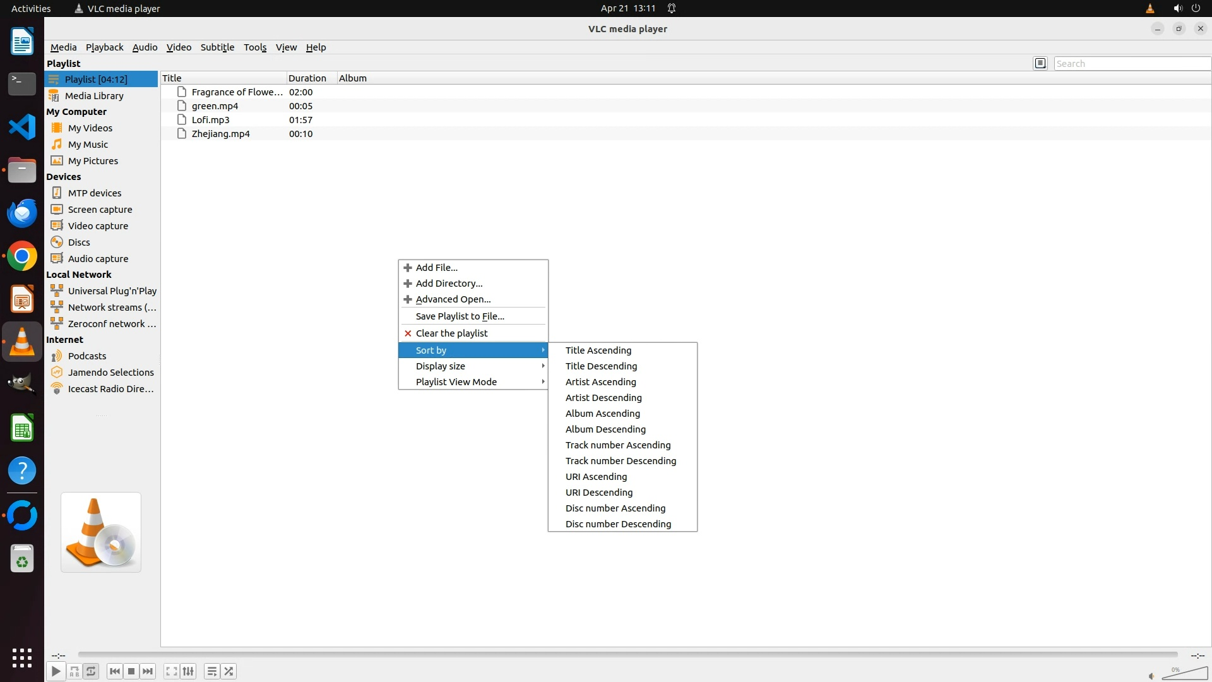Screen dimensions: 1212x682
Task: Open extended settings equalizer icon
Action: pyautogui.click(x=188, y=671)
